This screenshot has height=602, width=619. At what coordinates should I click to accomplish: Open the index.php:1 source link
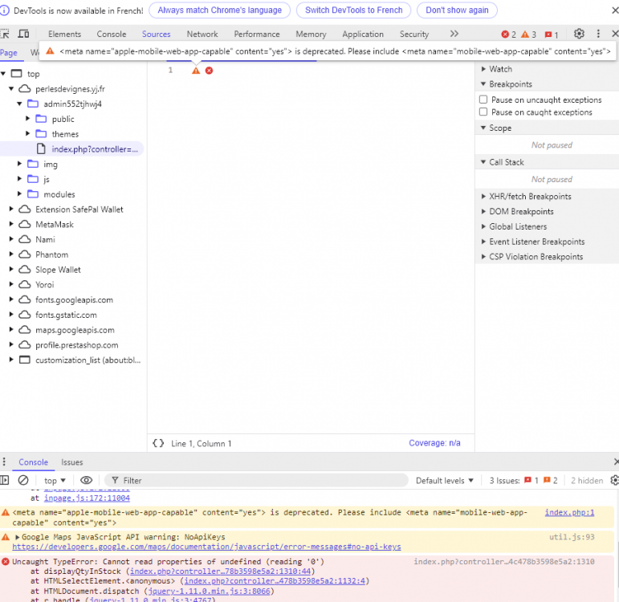click(x=569, y=512)
